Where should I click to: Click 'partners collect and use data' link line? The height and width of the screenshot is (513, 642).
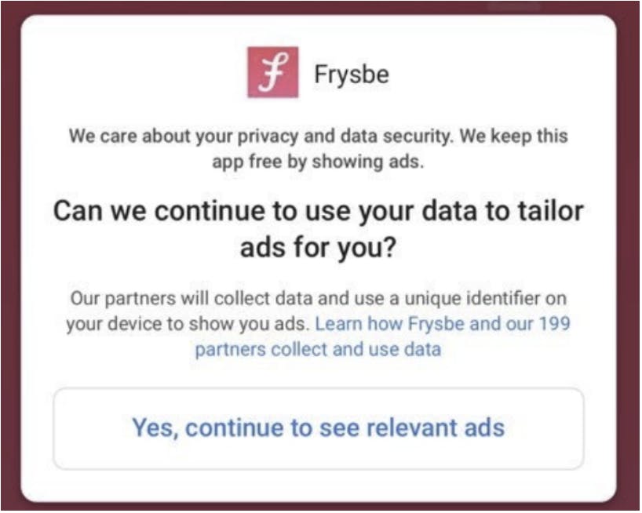pyautogui.click(x=318, y=350)
